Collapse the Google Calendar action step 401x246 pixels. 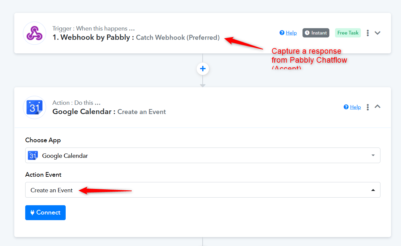pos(377,107)
